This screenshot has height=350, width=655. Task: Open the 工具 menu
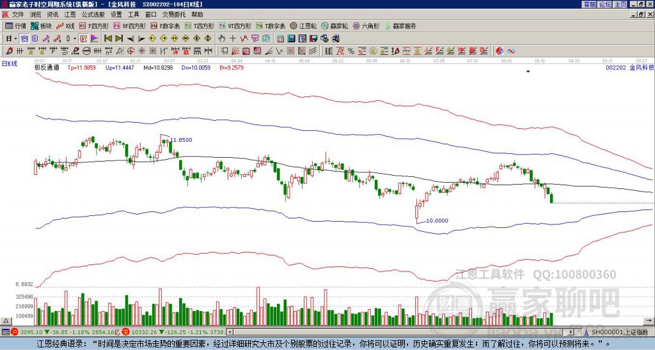133,15
